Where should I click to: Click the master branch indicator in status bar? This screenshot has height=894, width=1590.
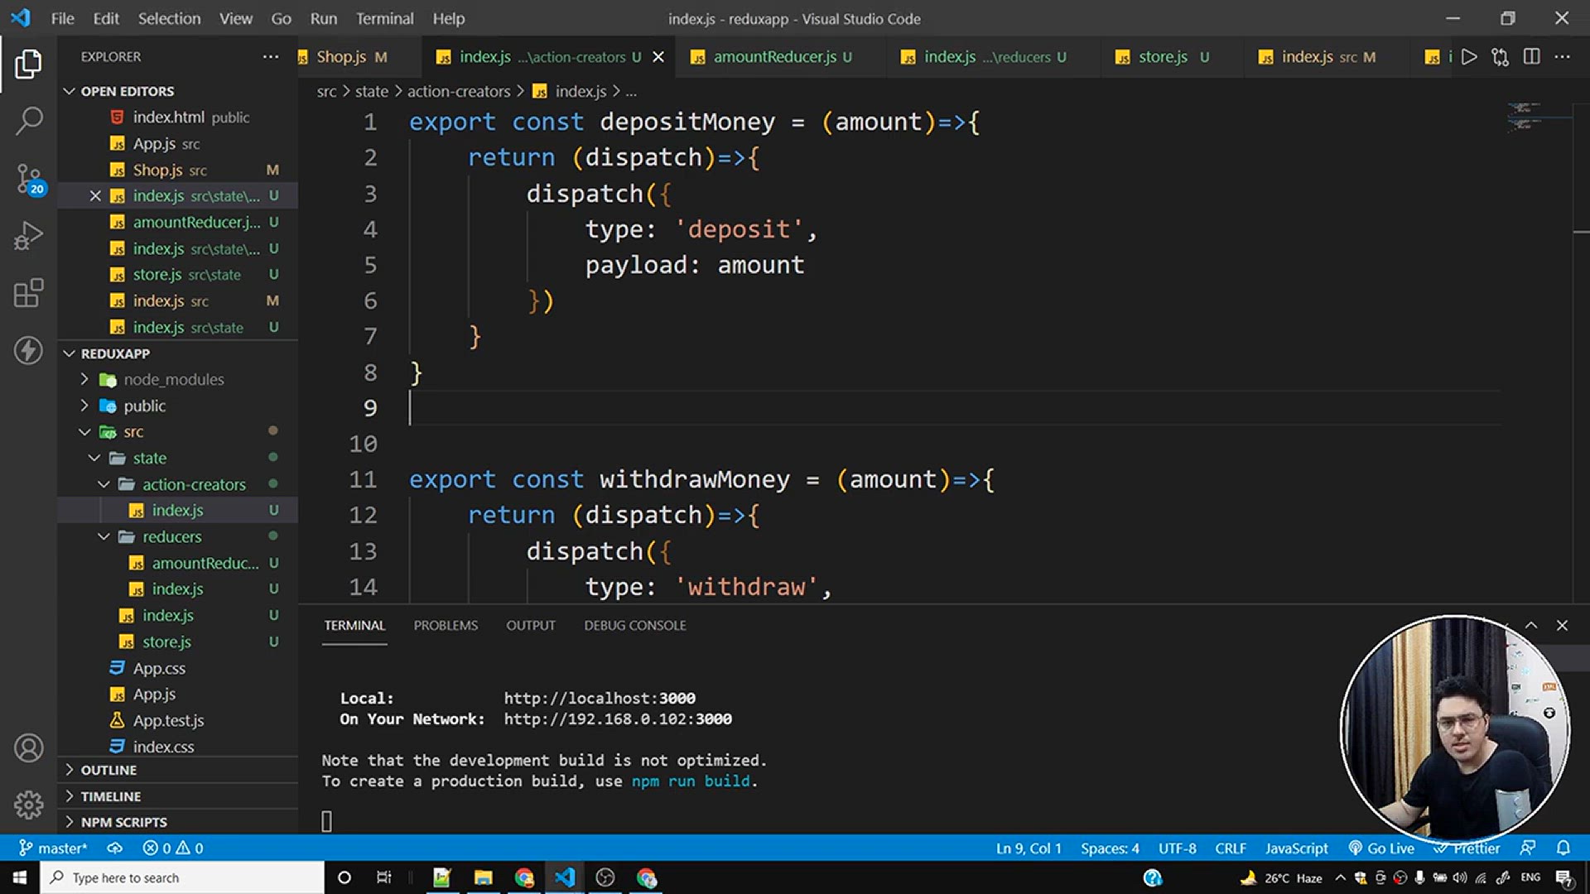click(53, 848)
